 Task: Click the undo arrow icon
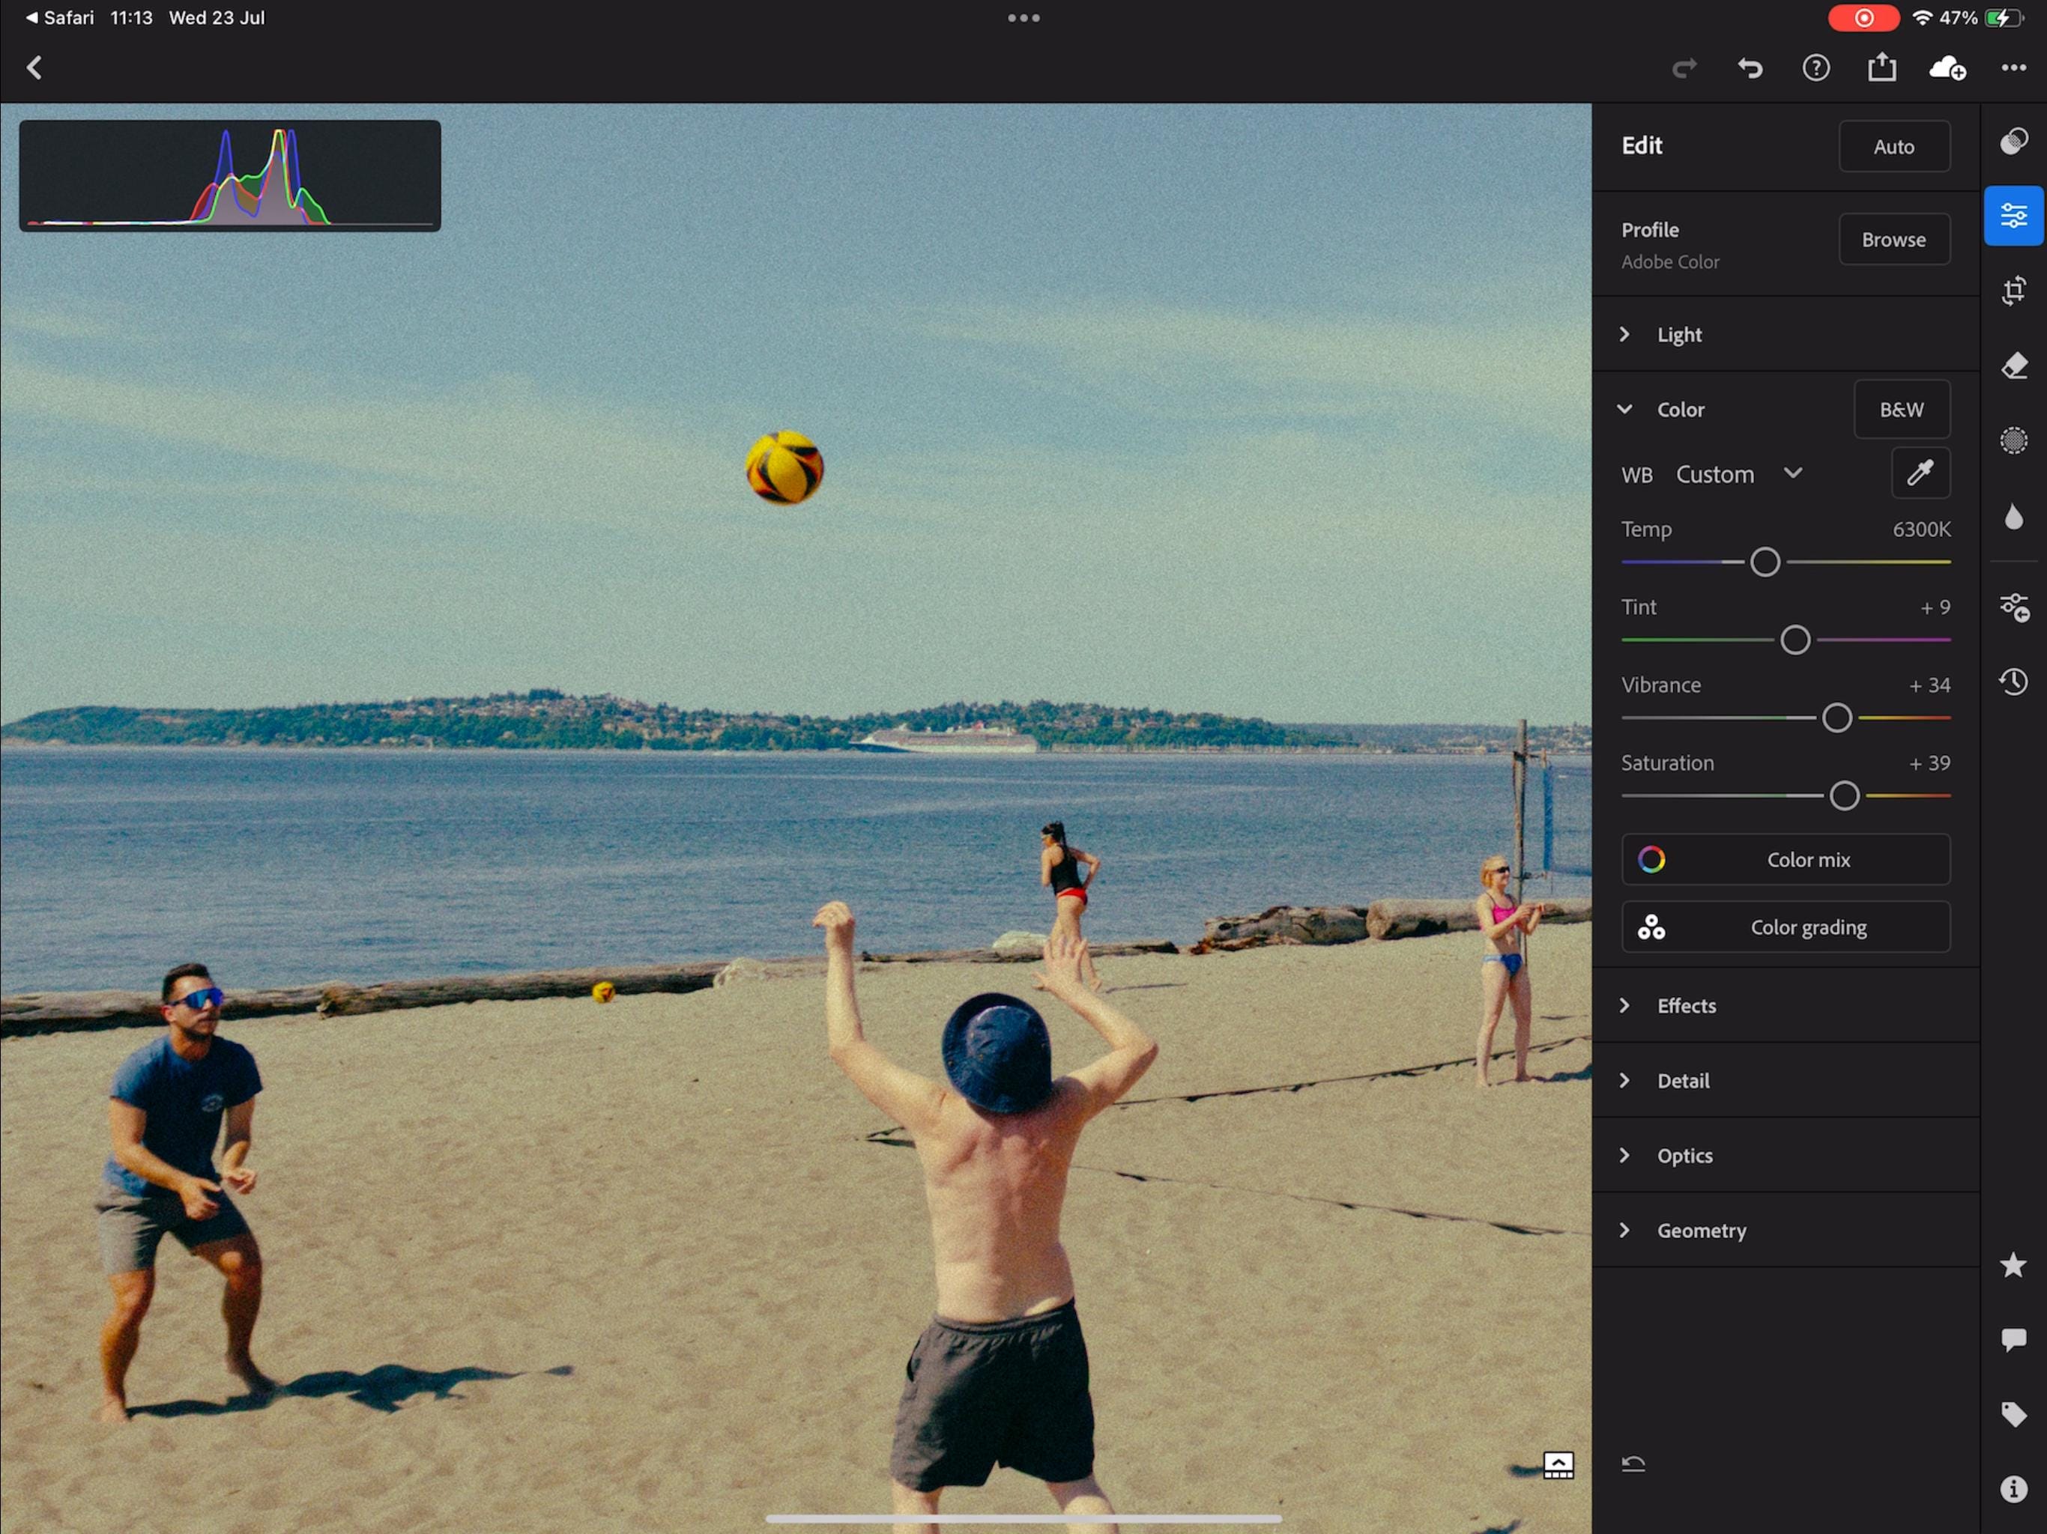(1750, 67)
